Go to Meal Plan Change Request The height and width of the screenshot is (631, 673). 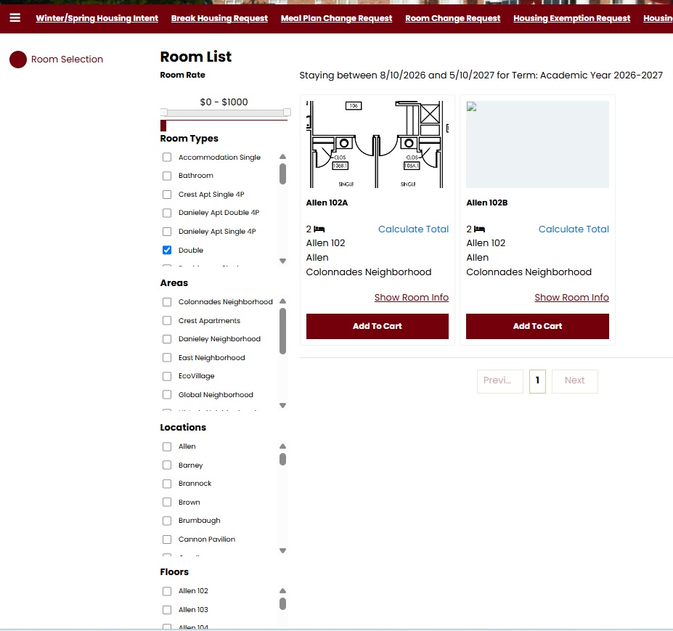(x=336, y=19)
